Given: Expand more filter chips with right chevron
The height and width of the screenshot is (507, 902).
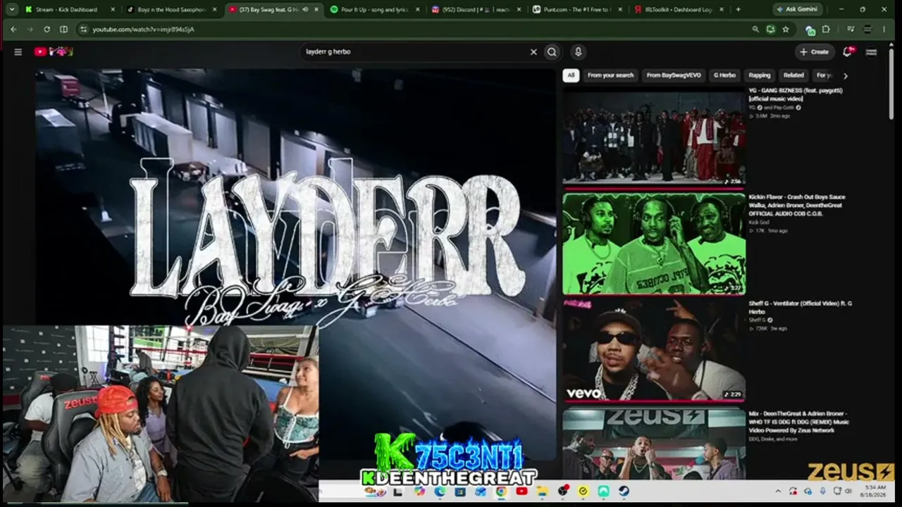Looking at the screenshot, I should pos(846,75).
